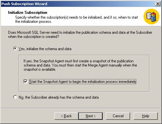
Task: Select the Yes, initialize schema radio button
Action: [x=15, y=49]
